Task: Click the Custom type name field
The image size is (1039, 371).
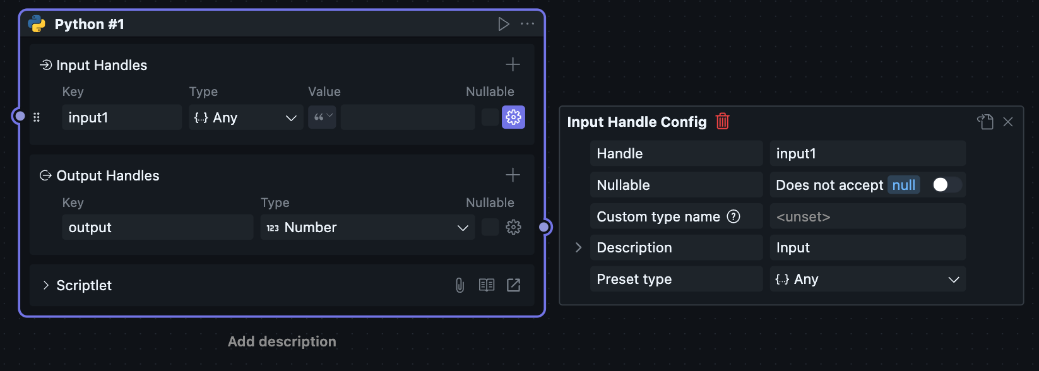Action: 867,216
